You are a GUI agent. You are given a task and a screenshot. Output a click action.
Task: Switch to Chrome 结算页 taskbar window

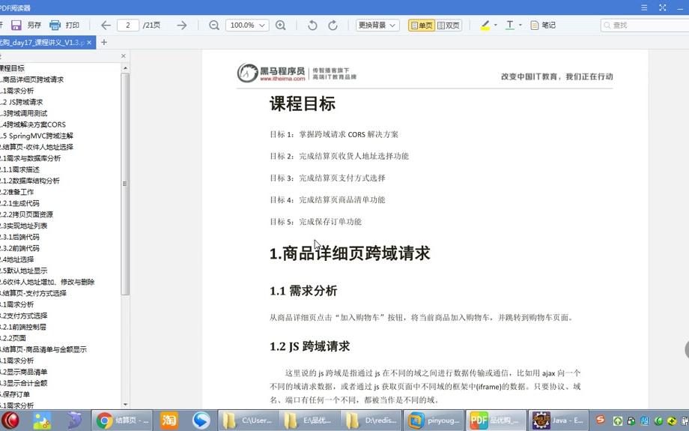point(123,421)
